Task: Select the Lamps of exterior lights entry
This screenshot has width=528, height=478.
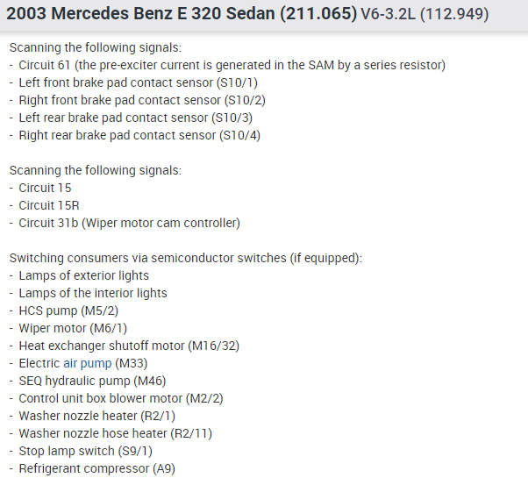Action: click(84, 275)
